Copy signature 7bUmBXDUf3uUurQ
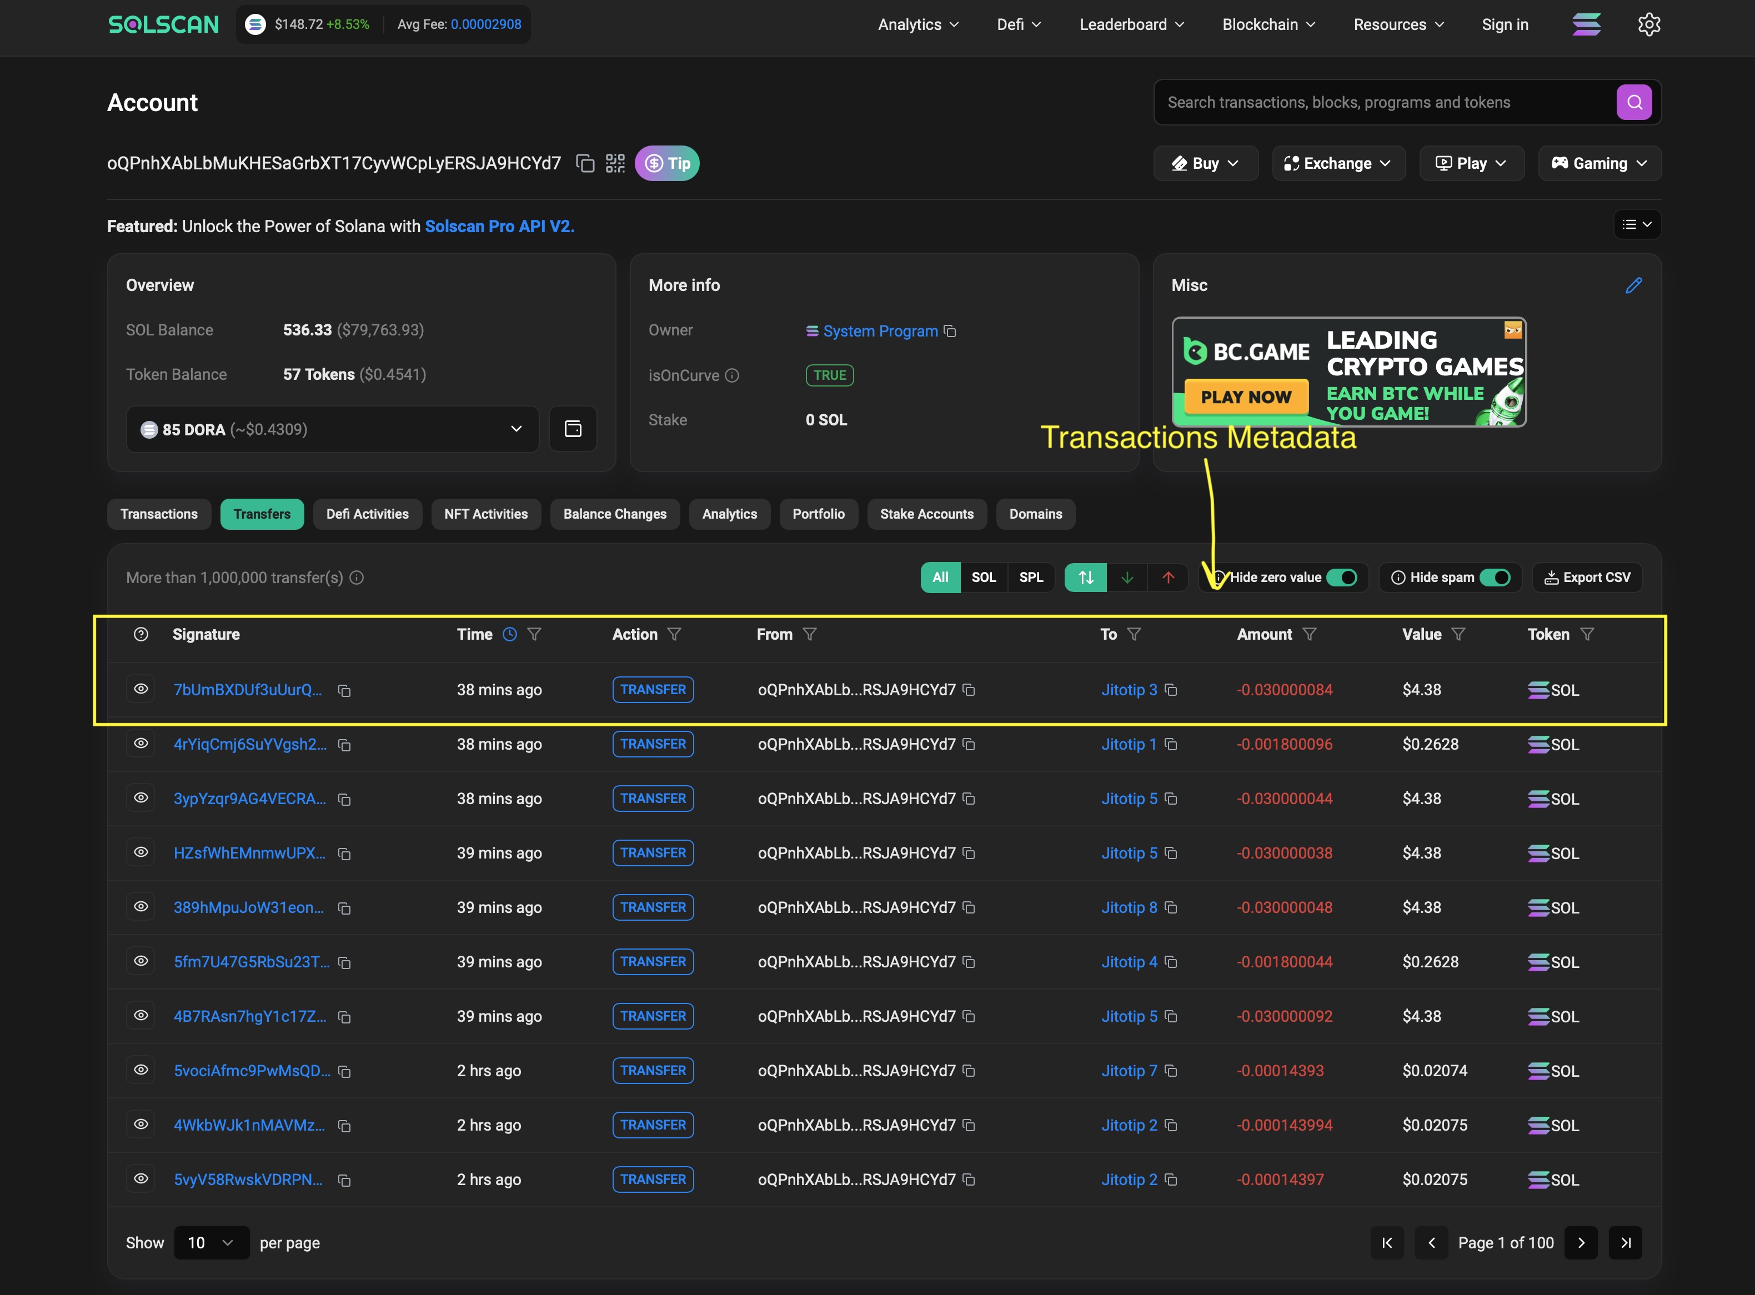The image size is (1755, 1295). (344, 691)
